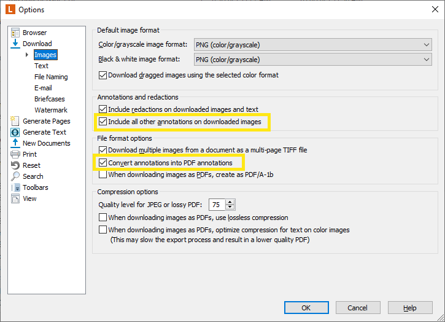Viewport: 445px width, 322px height.
Task: Click the Help button
Action: coord(410,308)
